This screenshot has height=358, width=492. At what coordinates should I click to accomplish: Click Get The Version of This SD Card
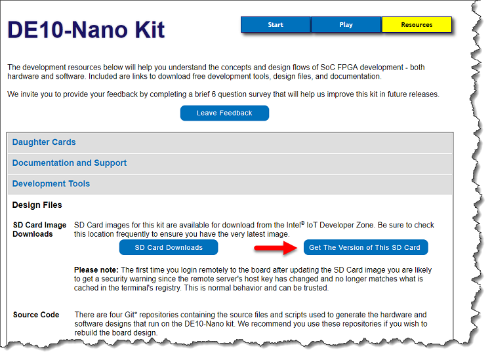pos(364,248)
